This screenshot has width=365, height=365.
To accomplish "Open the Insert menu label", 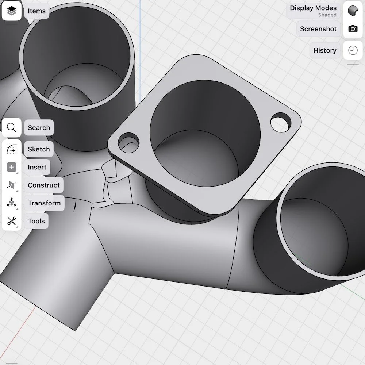I will (37, 167).
